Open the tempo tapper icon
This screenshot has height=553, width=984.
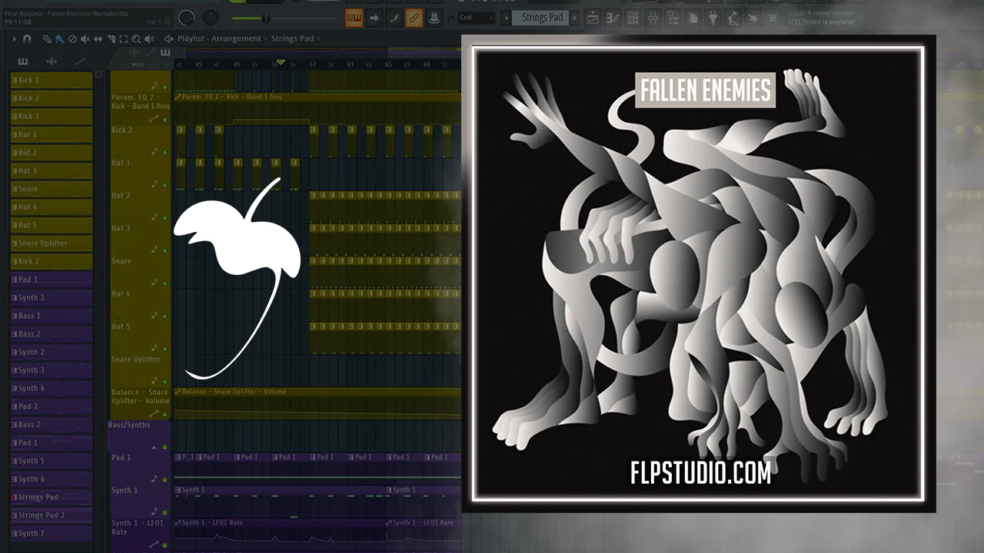pos(733,18)
